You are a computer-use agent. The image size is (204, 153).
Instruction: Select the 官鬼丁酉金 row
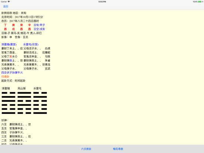coord(9,52)
